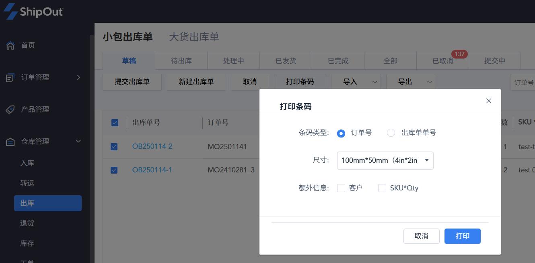This screenshot has height=263, width=535.
Task: Select the 订单号 radio option
Action: 341,133
